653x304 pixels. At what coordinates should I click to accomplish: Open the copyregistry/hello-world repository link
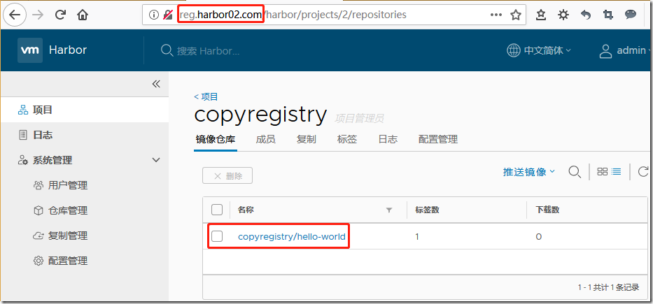(292, 236)
